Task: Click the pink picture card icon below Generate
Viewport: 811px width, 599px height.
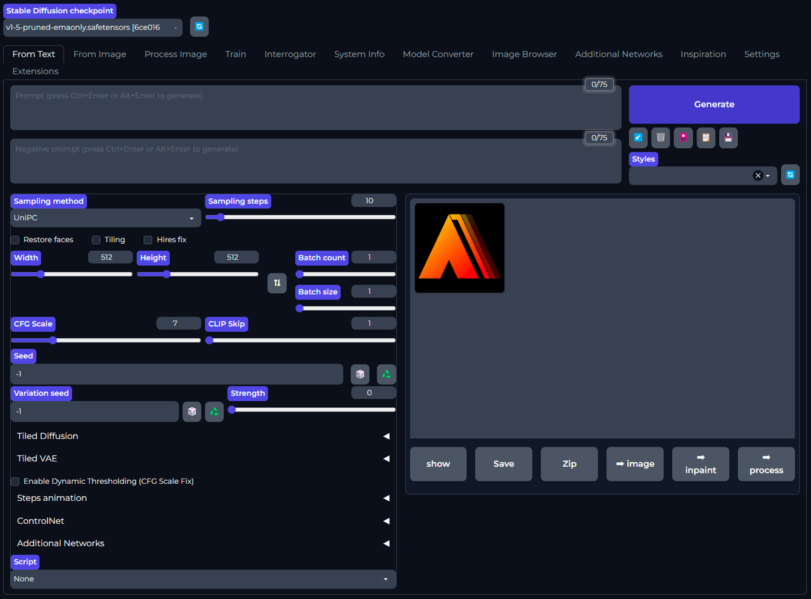Action: coord(683,137)
